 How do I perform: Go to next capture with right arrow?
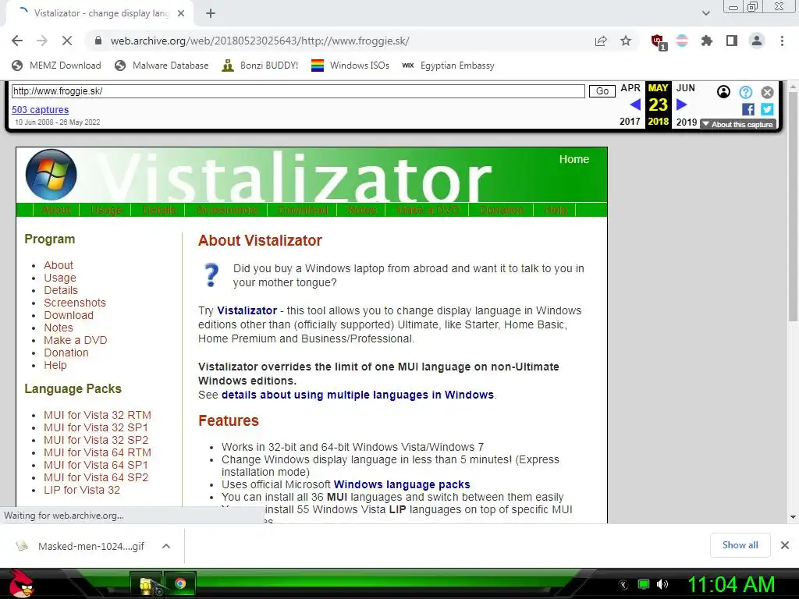(681, 105)
